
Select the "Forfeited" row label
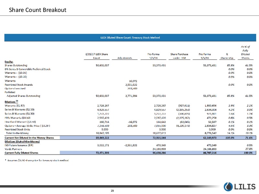pyautogui.click(x=10, y=92)
